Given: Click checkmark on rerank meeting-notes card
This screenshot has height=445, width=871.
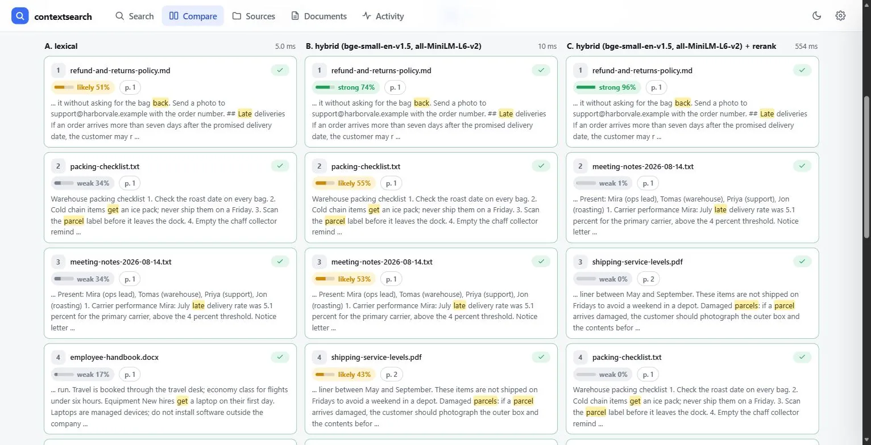Looking at the screenshot, I should [802, 166].
